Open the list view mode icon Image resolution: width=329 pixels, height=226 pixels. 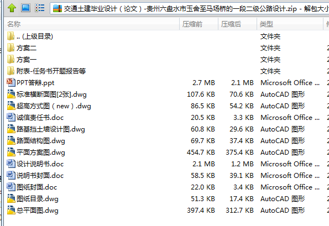(40, 8)
